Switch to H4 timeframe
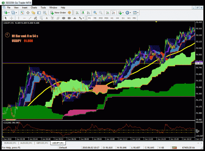Screen dimensions: 205x151 [x=117, y=18]
